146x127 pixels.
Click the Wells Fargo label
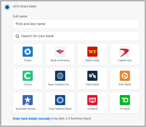coord(92,61)
